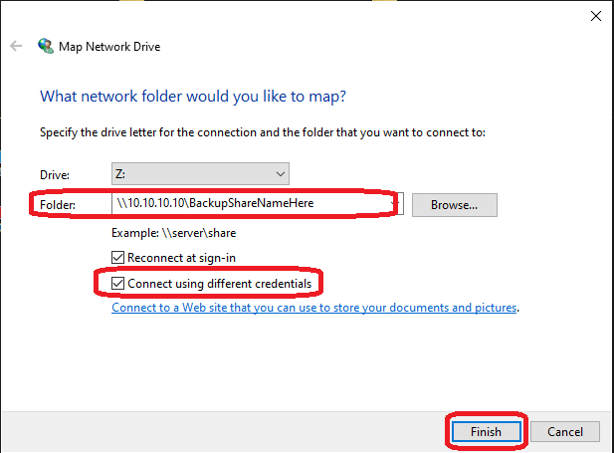
Task: Click the back arrow icon
Action: click(16, 46)
